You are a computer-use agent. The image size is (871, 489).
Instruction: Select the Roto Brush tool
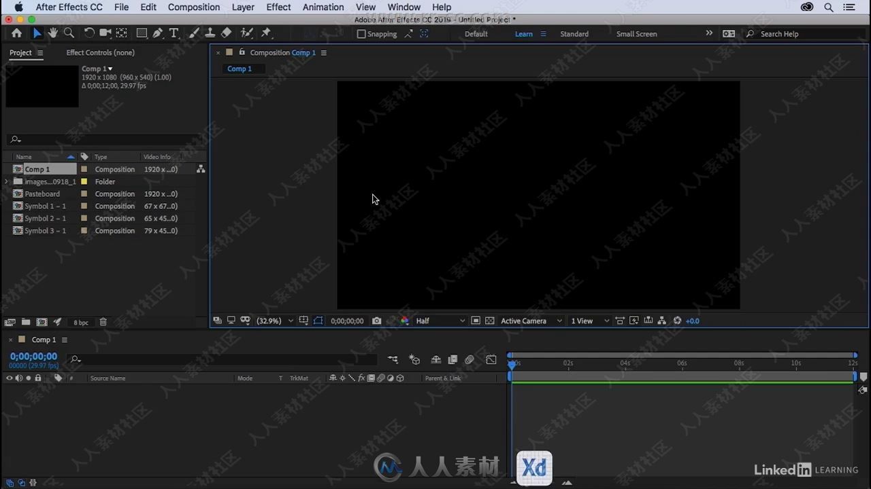(247, 33)
